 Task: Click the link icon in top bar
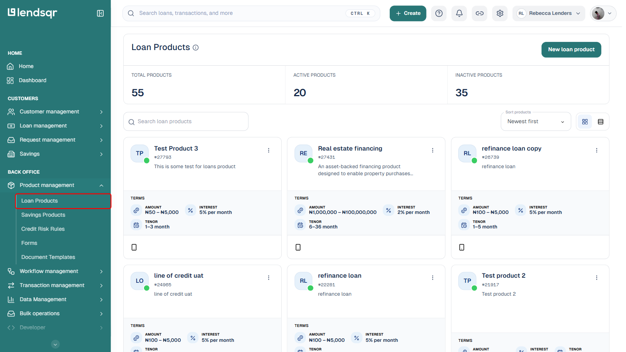click(x=480, y=13)
